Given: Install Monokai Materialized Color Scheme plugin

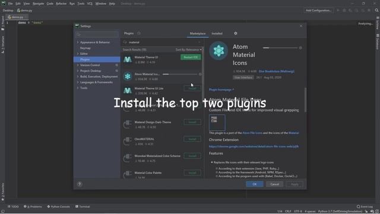Looking at the screenshot, I should pos(192,156).
